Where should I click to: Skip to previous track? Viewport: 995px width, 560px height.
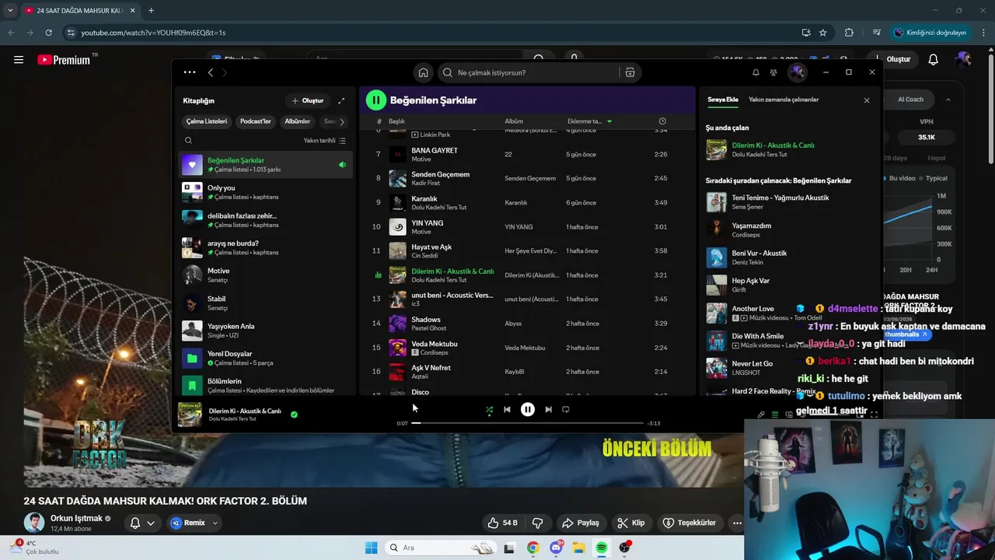507,409
